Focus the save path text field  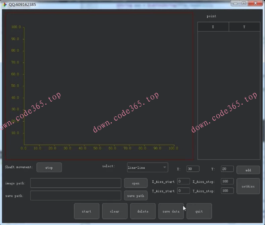point(75,195)
